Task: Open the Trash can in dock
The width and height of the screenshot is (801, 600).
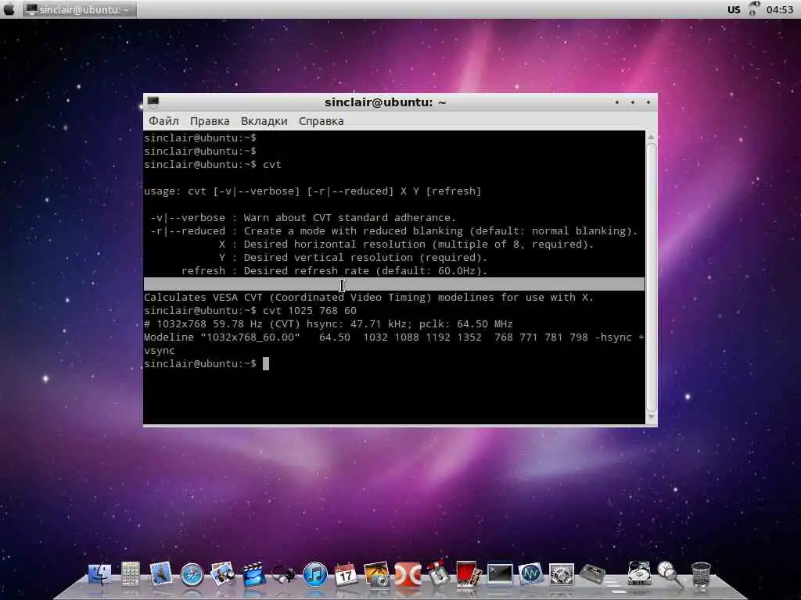Action: (x=701, y=575)
